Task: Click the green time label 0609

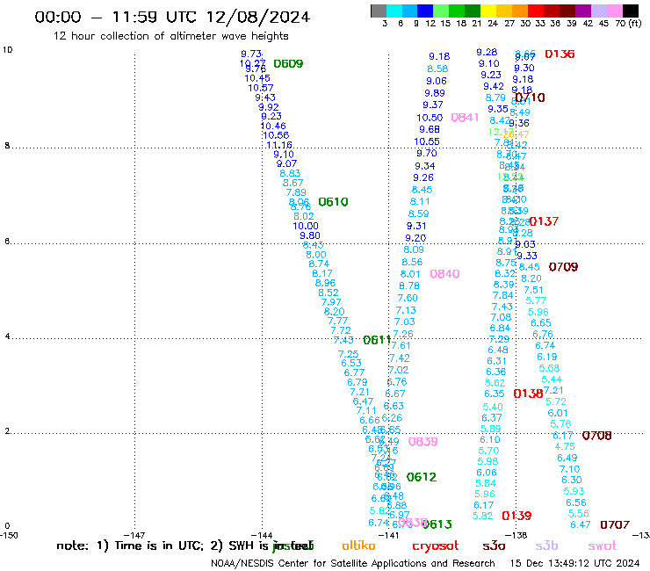Action: click(x=288, y=64)
